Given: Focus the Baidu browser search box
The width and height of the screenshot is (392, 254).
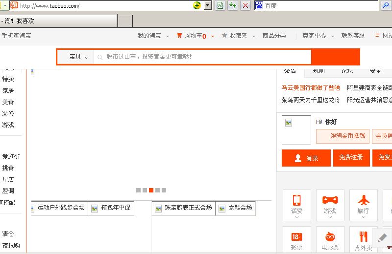Looking at the screenshot, I should click(x=321, y=5).
